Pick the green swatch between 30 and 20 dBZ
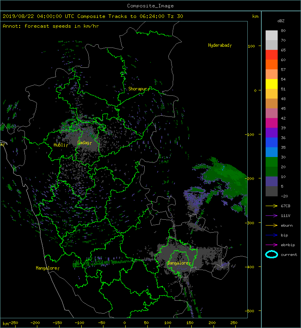301x328 pixels. pos(271,162)
